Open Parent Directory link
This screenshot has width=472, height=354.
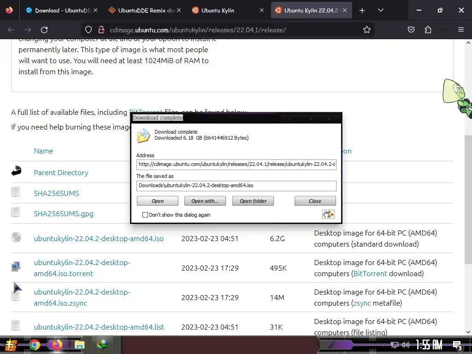pyautogui.click(x=61, y=172)
